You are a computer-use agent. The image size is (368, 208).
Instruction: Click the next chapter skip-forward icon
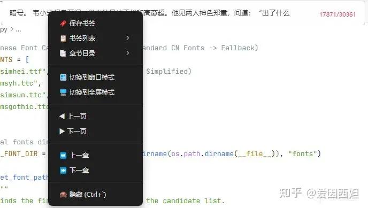pos(63,170)
